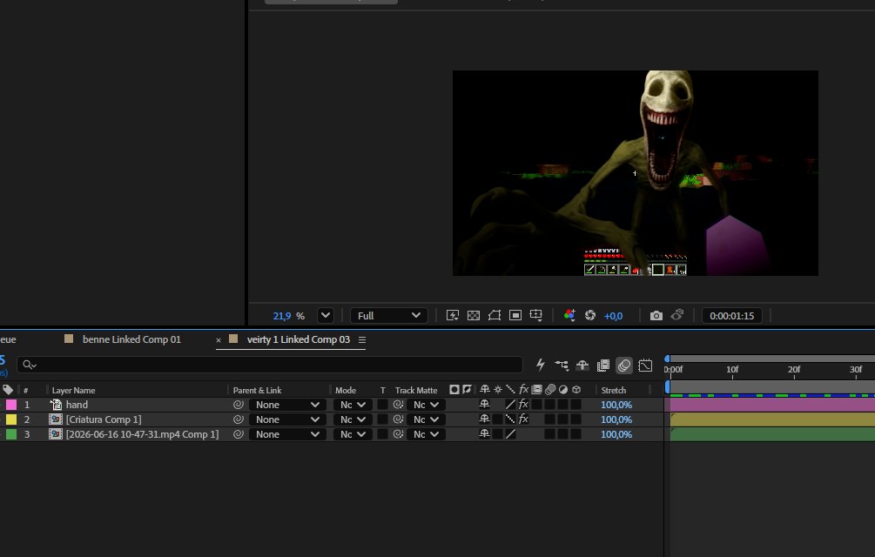The height and width of the screenshot is (557, 875).
Task: Switch to benne Linked Comp 01 tab
Action: 131,339
